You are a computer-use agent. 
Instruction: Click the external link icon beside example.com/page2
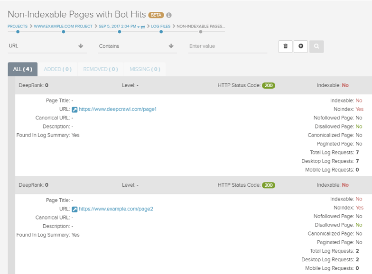pos(74,210)
